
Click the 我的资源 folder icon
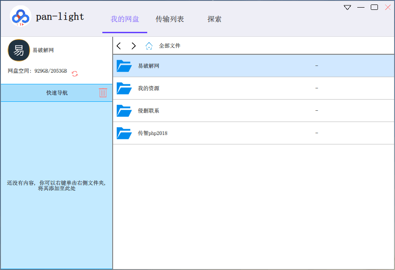click(x=124, y=88)
